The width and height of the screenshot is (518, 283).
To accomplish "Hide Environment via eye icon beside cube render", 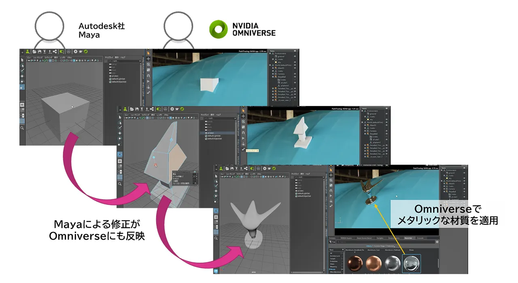I will point(295,54).
